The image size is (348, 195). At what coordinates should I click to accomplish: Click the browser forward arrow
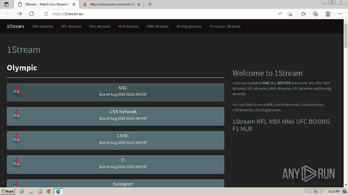(20, 14)
